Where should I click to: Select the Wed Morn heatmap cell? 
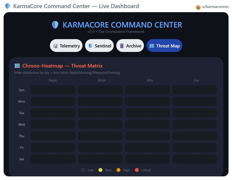click(100, 124)
